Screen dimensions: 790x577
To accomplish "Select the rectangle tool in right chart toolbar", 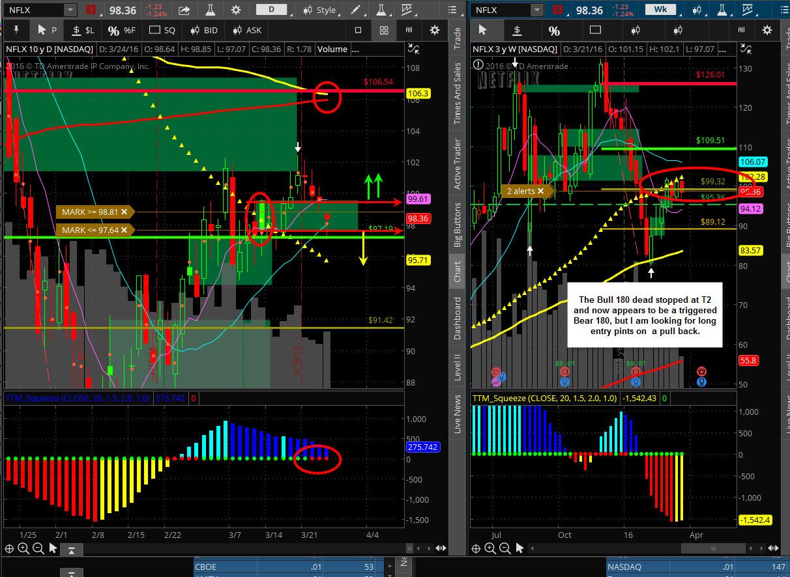I will pyautogui.click(x=595, y=30).
